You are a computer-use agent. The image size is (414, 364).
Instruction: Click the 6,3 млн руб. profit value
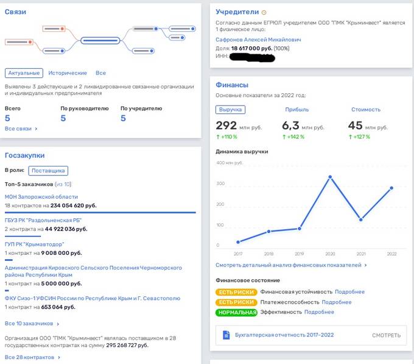(303, 126)
